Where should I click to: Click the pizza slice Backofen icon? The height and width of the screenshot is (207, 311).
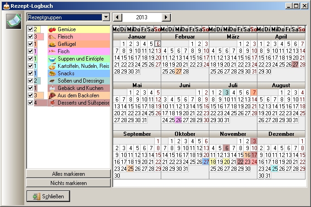click(x=52, y=95)
